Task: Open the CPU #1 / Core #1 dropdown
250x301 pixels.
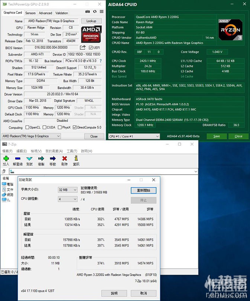Action: tap(134, 136)
